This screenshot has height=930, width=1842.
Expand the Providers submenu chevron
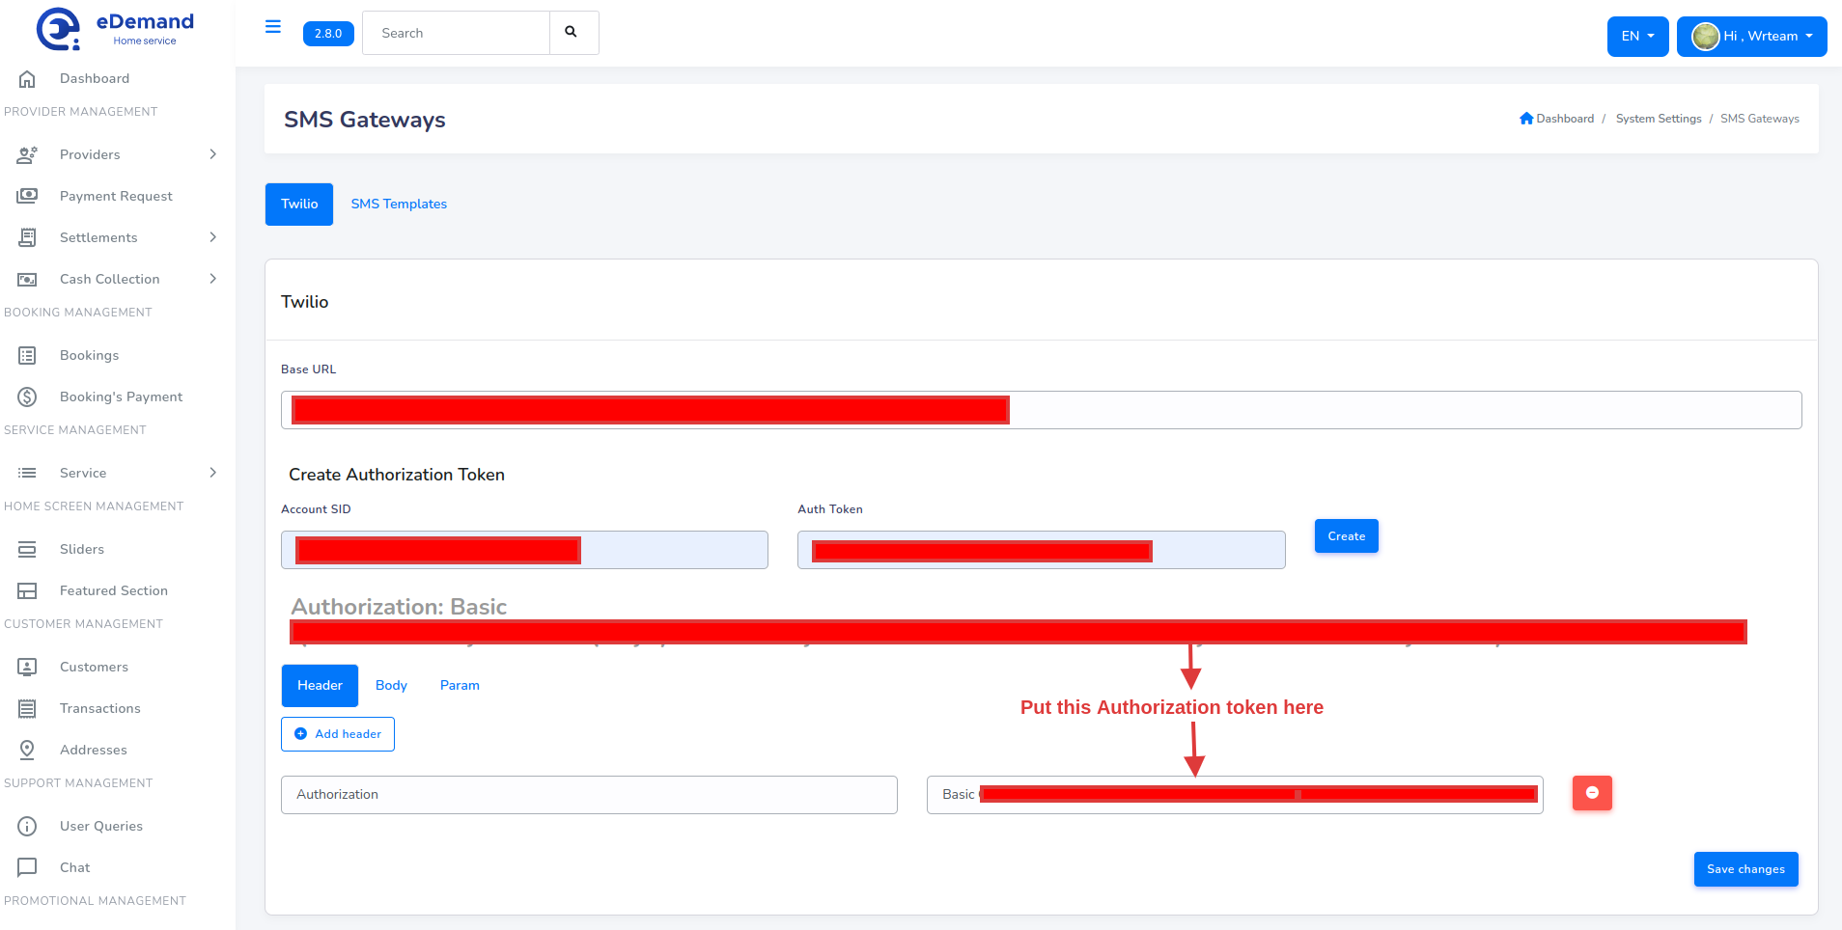tap(213, 154)
